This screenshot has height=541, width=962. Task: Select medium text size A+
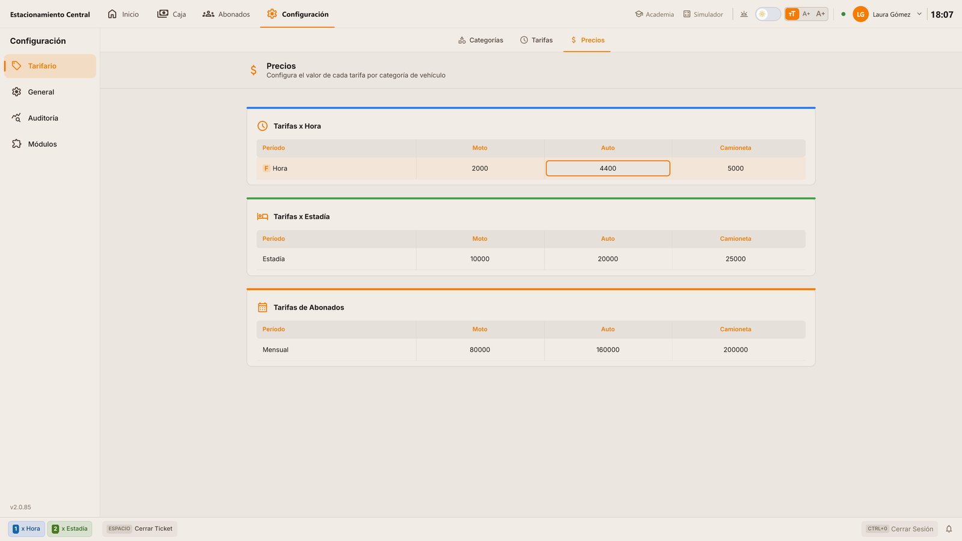click(806, 14)
